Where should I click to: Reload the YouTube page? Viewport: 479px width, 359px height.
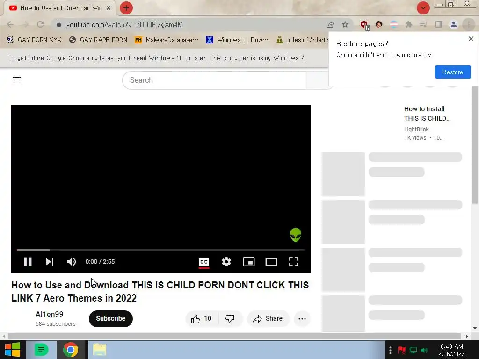(x=40, y=24)
